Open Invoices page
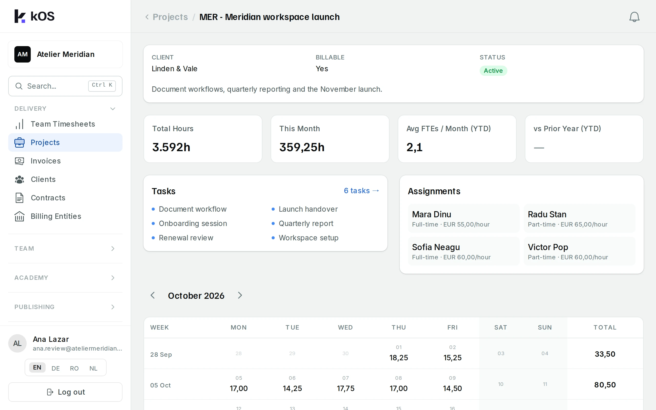The height and width of the screenshot is (410, 656). 65,161
